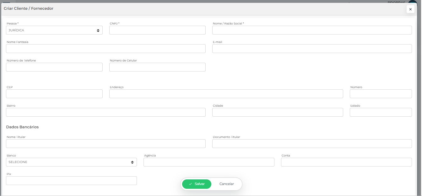Close the Criar Cliente / Fornecedor dialog
This screenshot has width=422, height=196.
click(410, 9)
